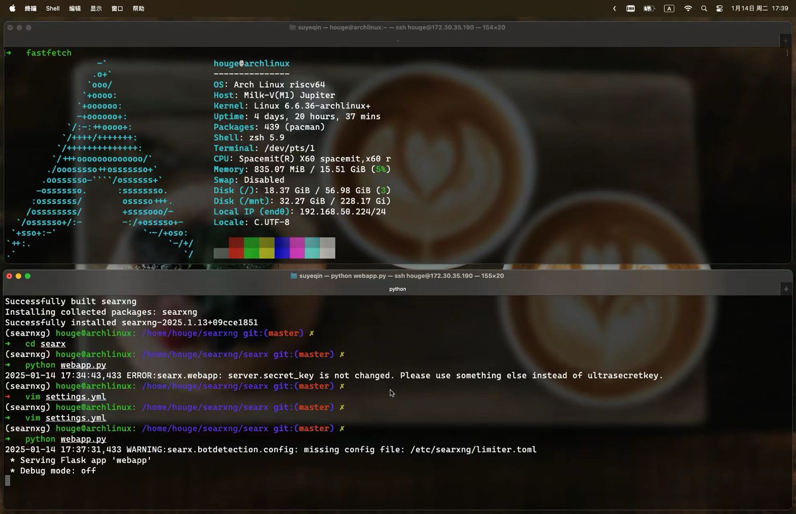Open the 显示 menu
This screenshot has height=514, width=796.
(96, 9)
